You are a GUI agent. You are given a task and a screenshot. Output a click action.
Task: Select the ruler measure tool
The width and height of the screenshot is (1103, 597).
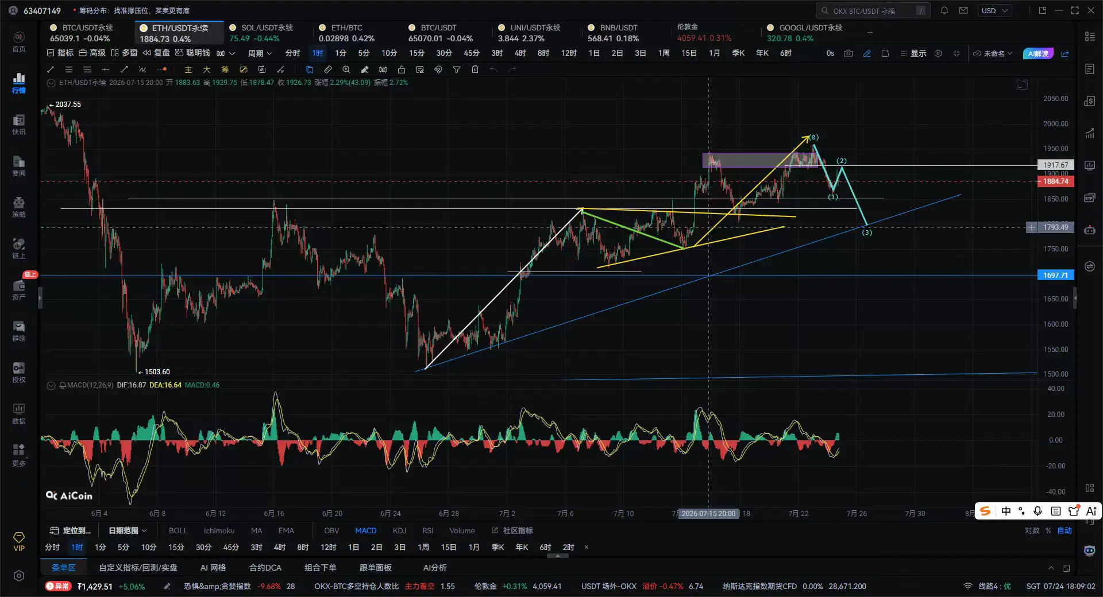point(328,69)
